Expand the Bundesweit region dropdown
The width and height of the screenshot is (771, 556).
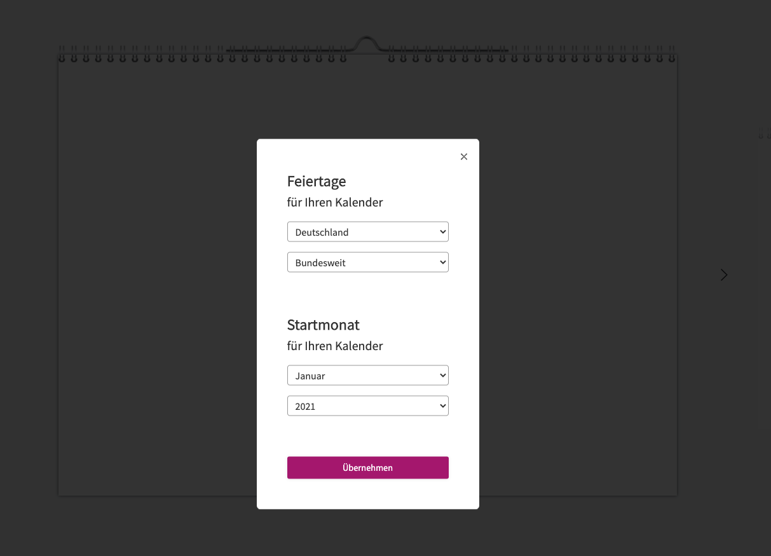point(367,262)
